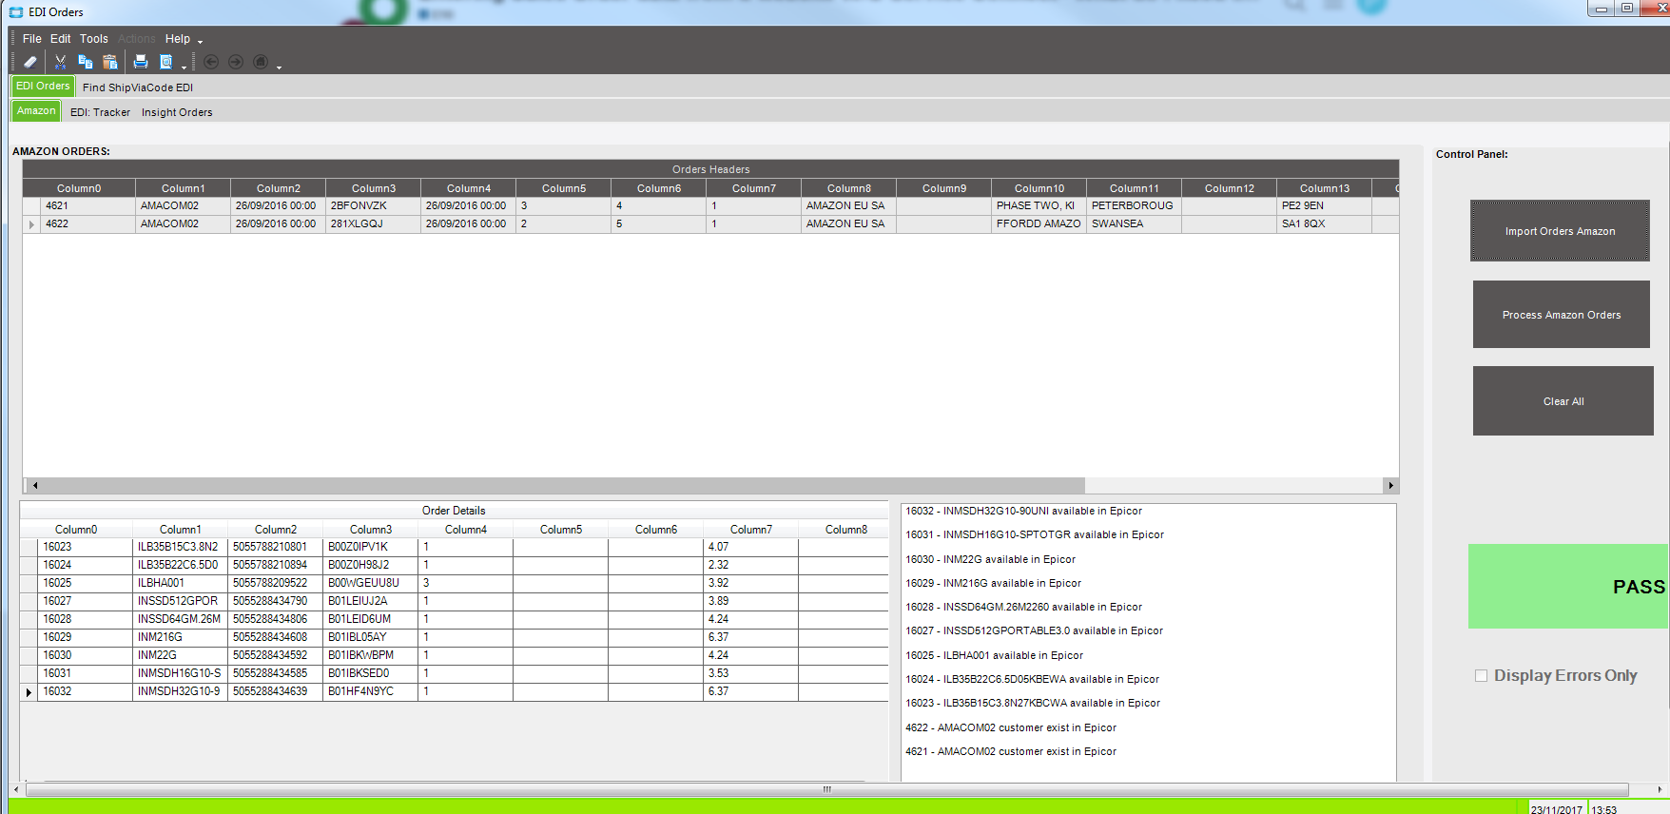Click the row indicator arrow beside 16032
The width and height of the screenshot is (1670, 814).
coord(29,692)
